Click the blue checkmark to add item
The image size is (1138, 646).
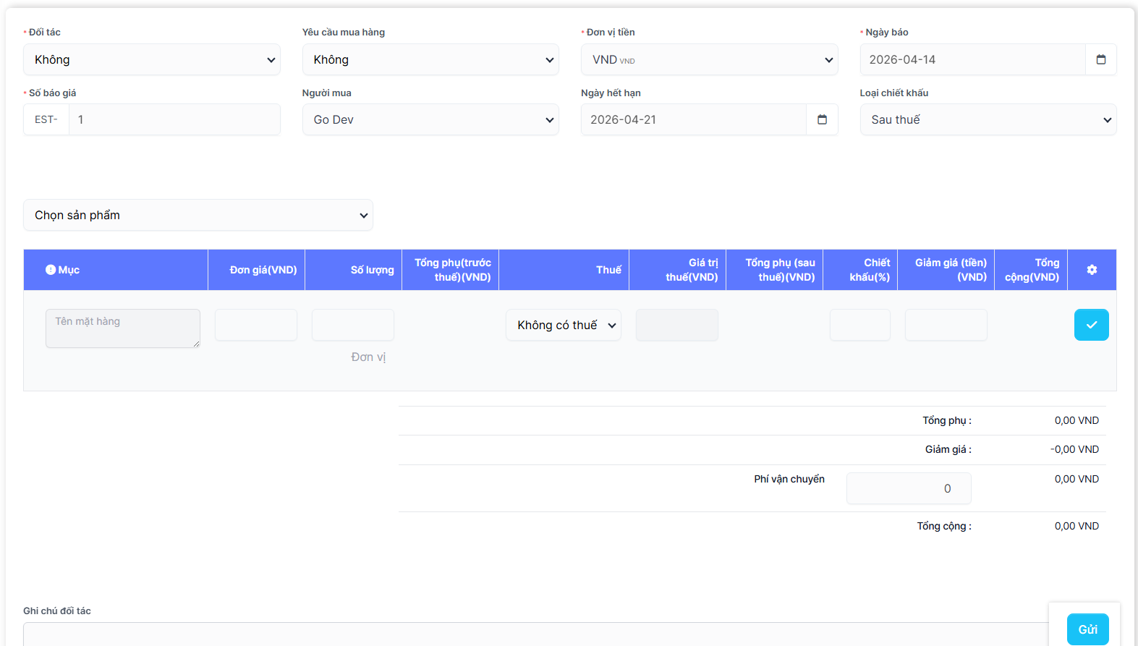coord(1091,325)
